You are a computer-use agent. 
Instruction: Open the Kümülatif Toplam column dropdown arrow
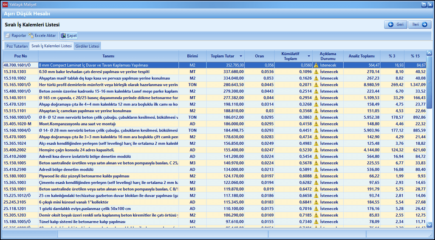tap(309, 56)
